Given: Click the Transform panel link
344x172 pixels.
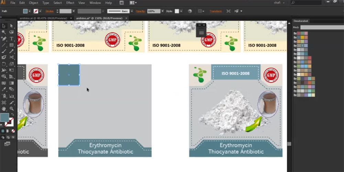Looking at the screenshot, I should (x=216, y=11).
